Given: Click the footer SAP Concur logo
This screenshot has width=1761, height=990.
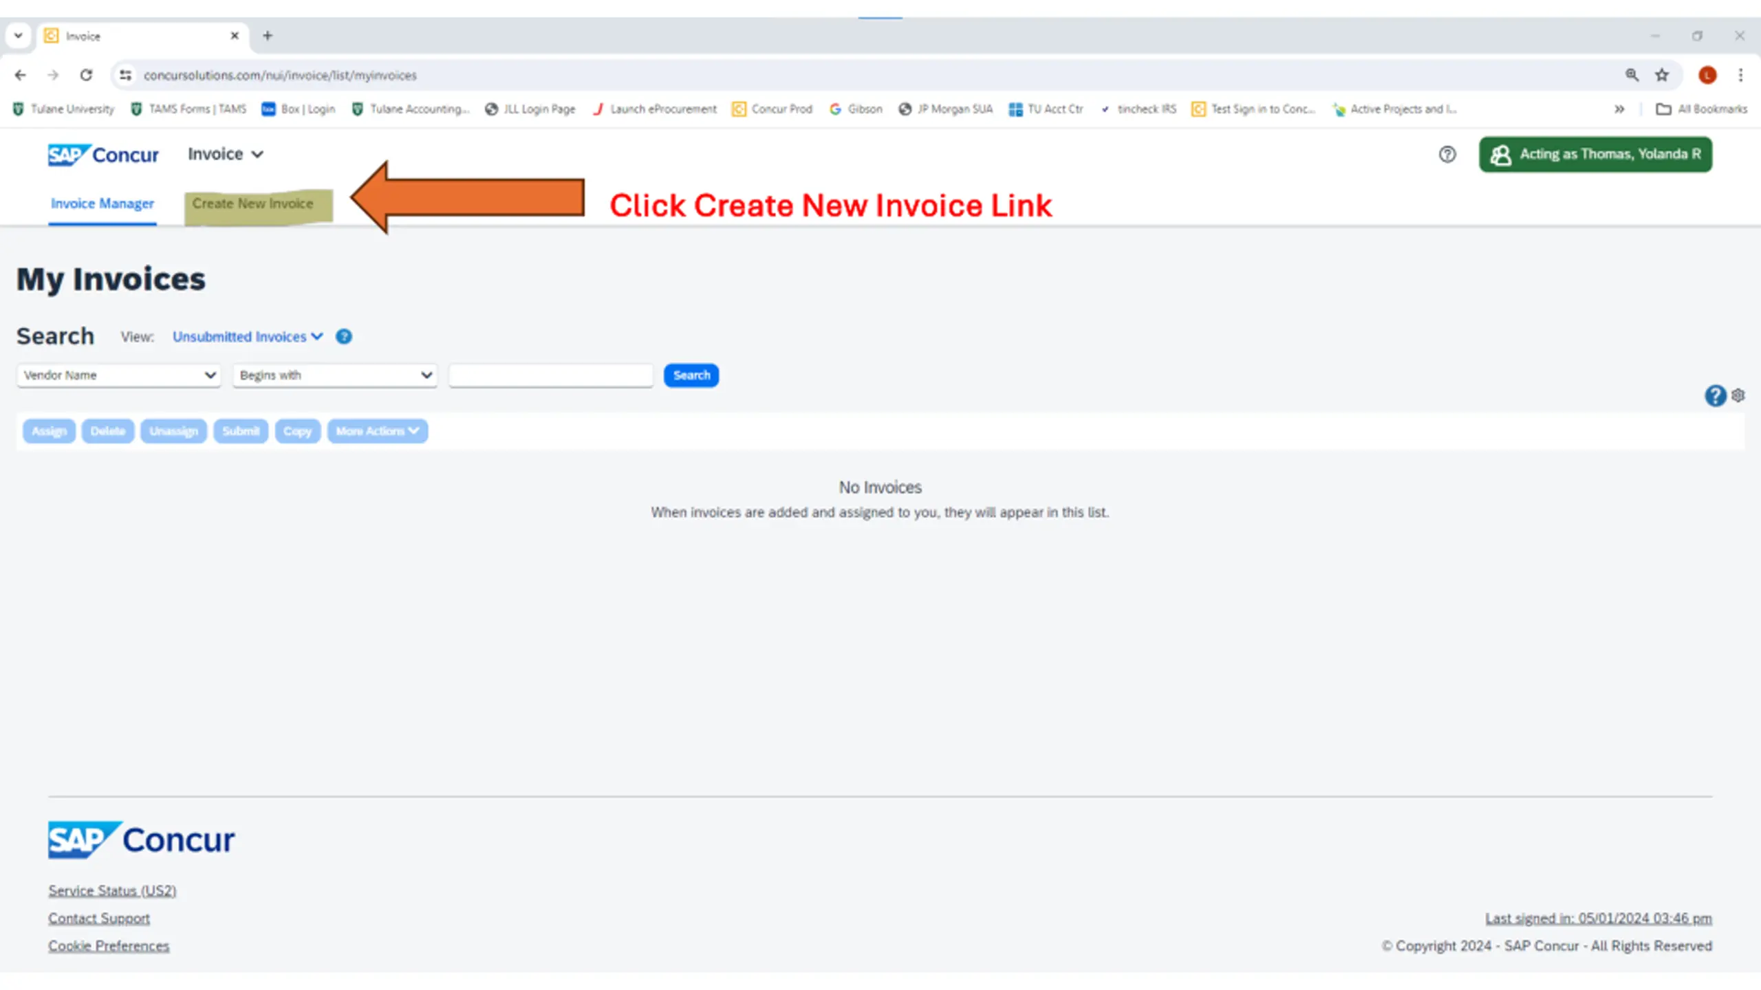Looking at the screenshot, I should point(141,839).
